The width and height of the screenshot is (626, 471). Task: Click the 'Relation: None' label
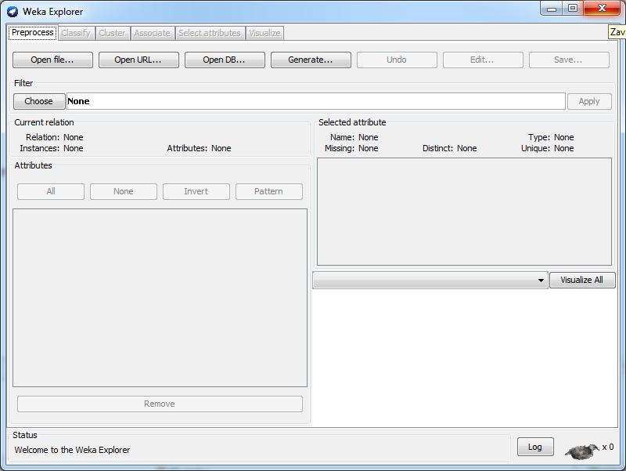(55, 137)
